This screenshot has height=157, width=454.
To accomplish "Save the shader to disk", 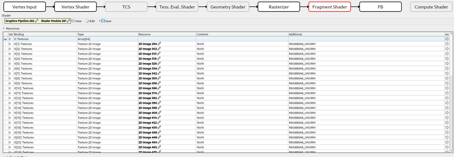I will pyautogui.click(x=106, y=21).
